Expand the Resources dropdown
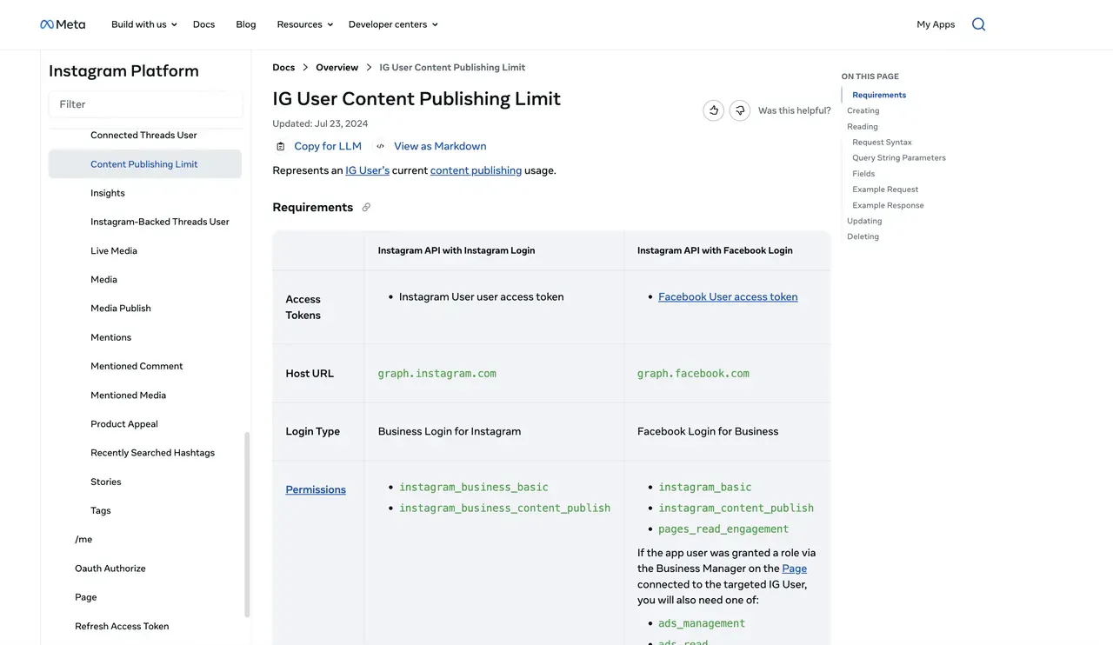This screenshot has height=645, width=1113. tap(305, 24)
